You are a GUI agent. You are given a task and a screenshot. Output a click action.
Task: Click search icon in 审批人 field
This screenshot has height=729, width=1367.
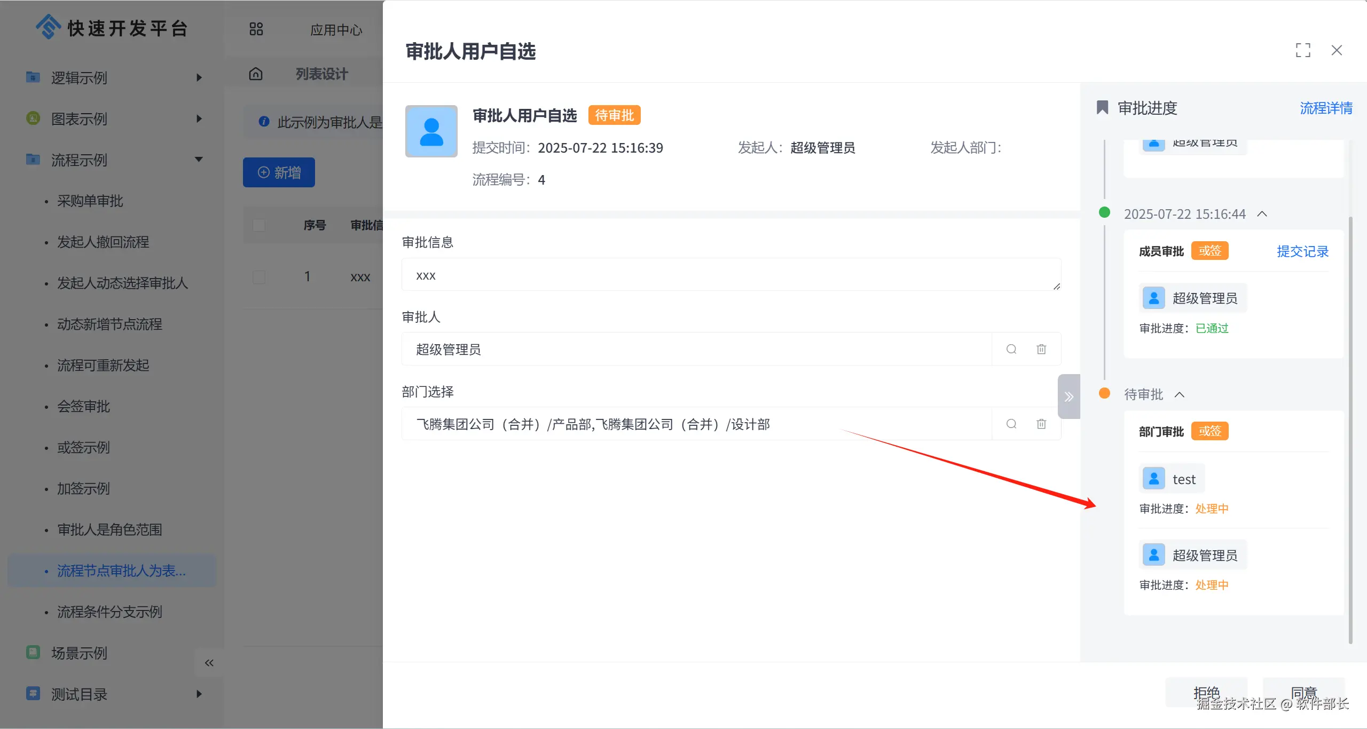point(1011,349)
